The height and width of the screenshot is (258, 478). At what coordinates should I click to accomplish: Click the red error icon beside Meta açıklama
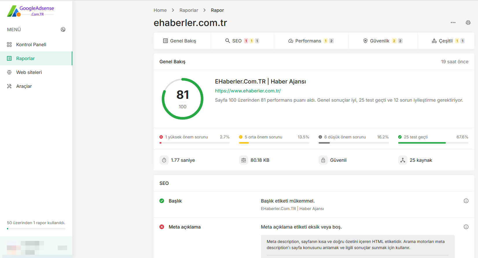[x=162, y=227]
